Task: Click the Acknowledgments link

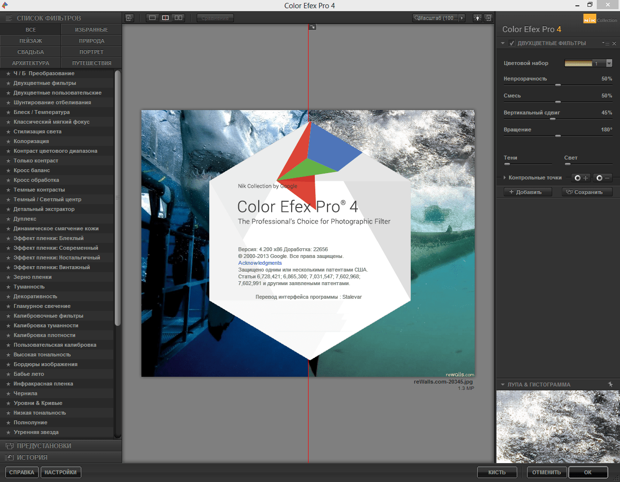Action: 260,263
